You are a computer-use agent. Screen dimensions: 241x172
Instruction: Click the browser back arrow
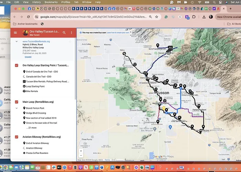15,17
